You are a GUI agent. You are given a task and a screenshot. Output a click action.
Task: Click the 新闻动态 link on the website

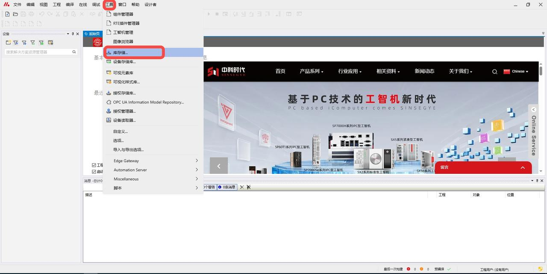[x=424, y=71]
